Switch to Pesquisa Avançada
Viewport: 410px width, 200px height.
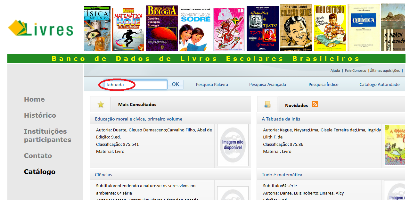[x=268, y=85]
